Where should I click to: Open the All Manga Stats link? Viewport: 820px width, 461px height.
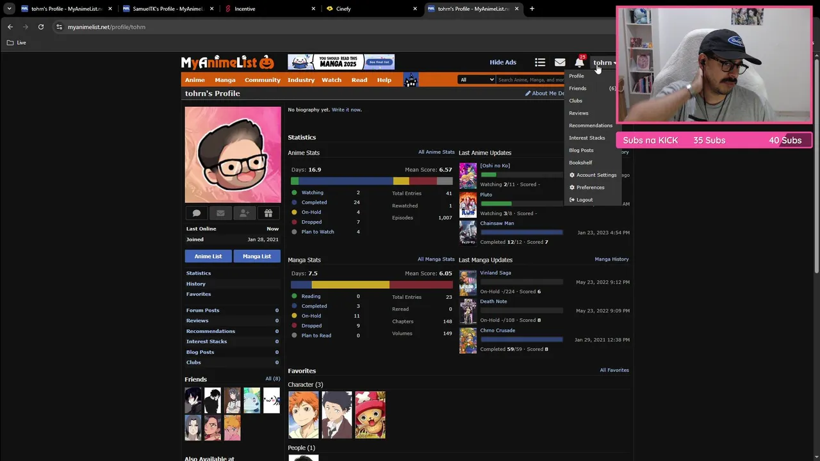[x=436, y=259]
